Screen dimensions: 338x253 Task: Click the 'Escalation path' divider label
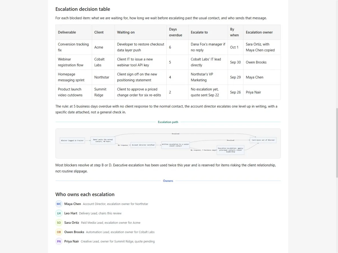168,122
